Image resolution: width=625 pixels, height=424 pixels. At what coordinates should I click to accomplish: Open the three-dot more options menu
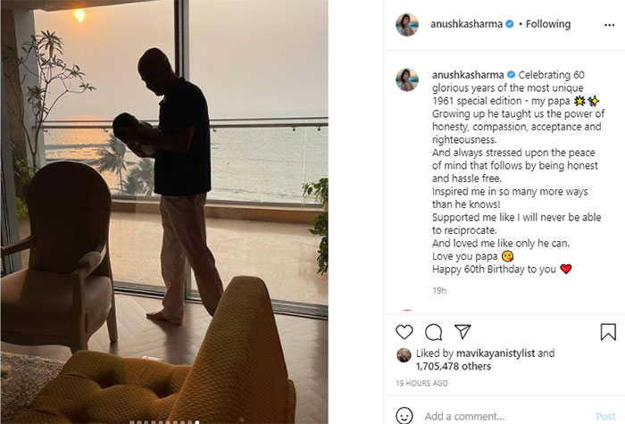click(609, 25)
